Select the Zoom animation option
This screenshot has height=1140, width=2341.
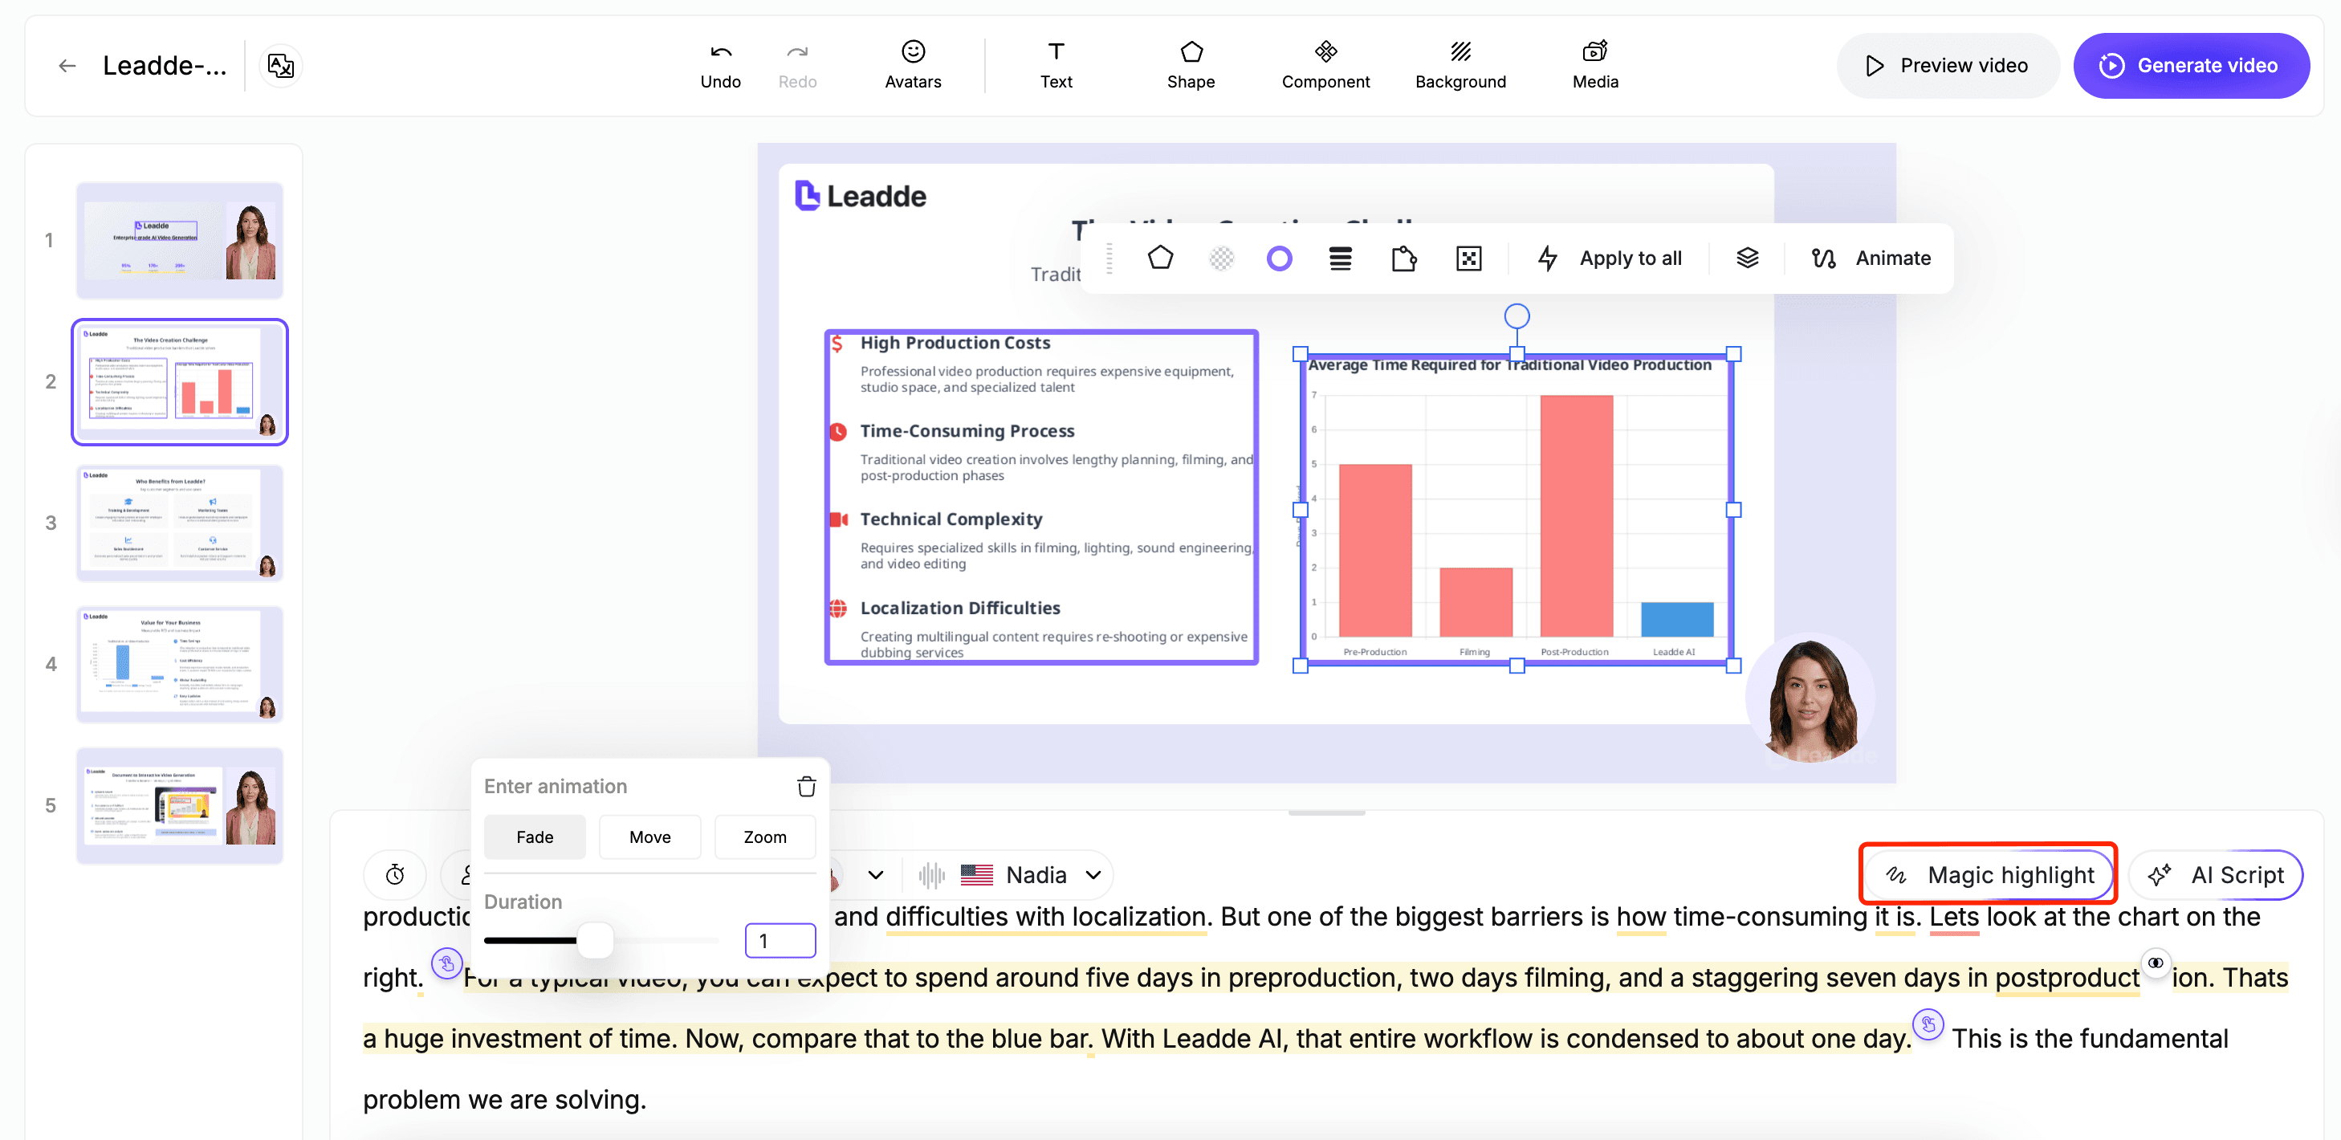click(764, 837)
